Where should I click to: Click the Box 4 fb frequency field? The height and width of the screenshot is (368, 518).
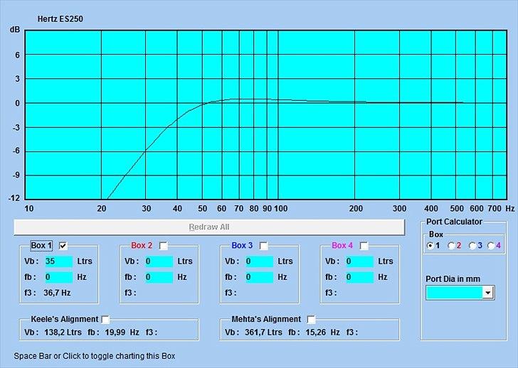[359, 277]
